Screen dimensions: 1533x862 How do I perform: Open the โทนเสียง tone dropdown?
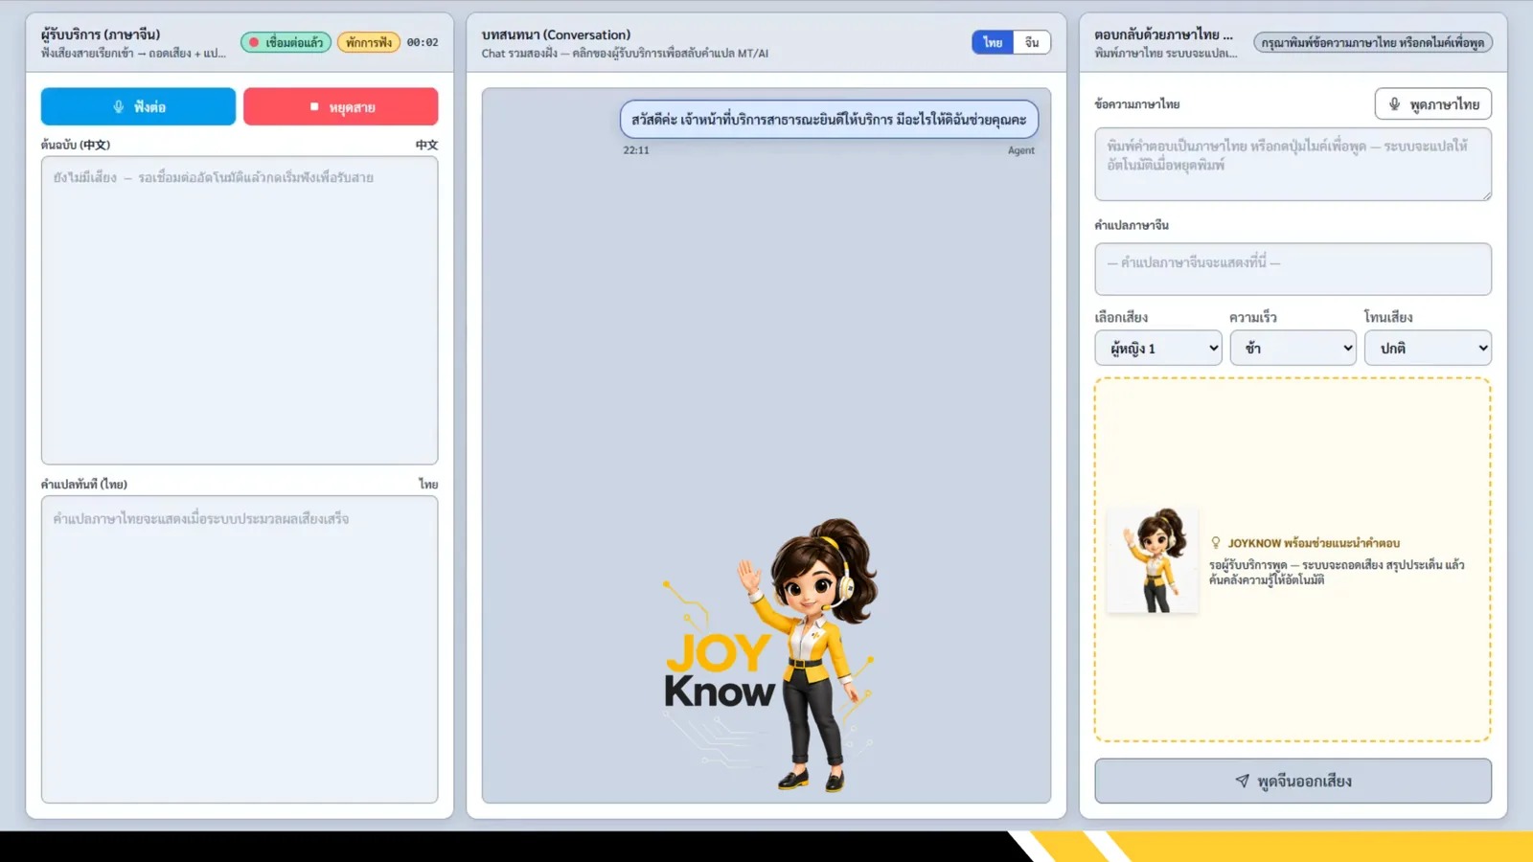1428,348
